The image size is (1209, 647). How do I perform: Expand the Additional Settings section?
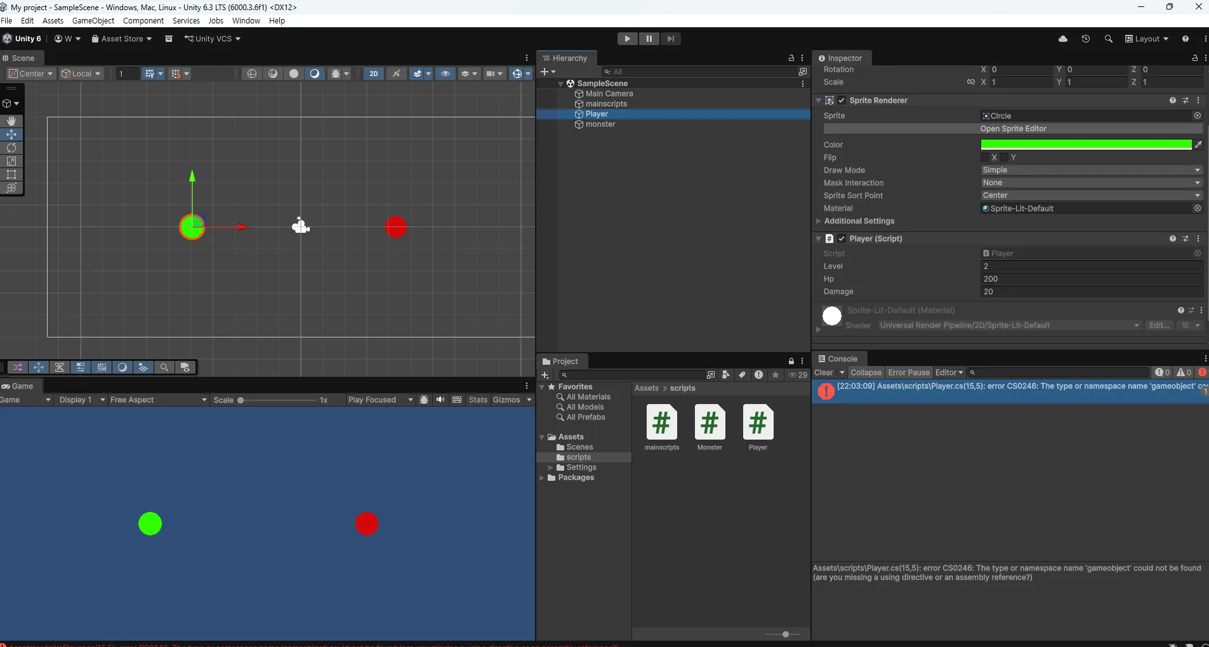click(859, 221)
